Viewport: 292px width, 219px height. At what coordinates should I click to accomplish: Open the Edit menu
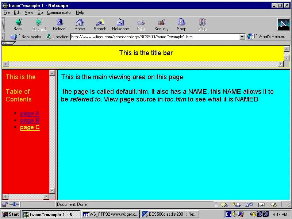17,12
